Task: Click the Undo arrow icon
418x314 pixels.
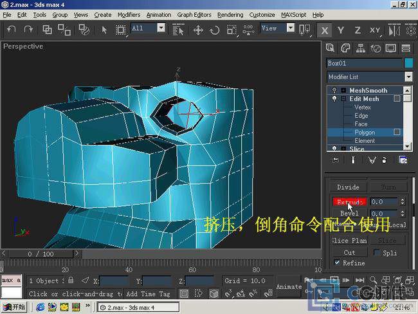Action: (12, 30)
